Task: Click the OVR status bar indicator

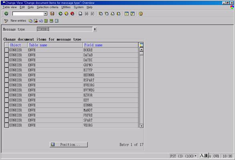Action: pos(216,156)
